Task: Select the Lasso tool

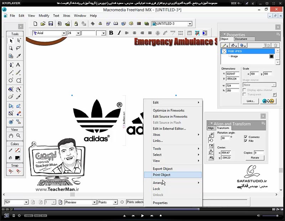Action: (x=19, y=48)
